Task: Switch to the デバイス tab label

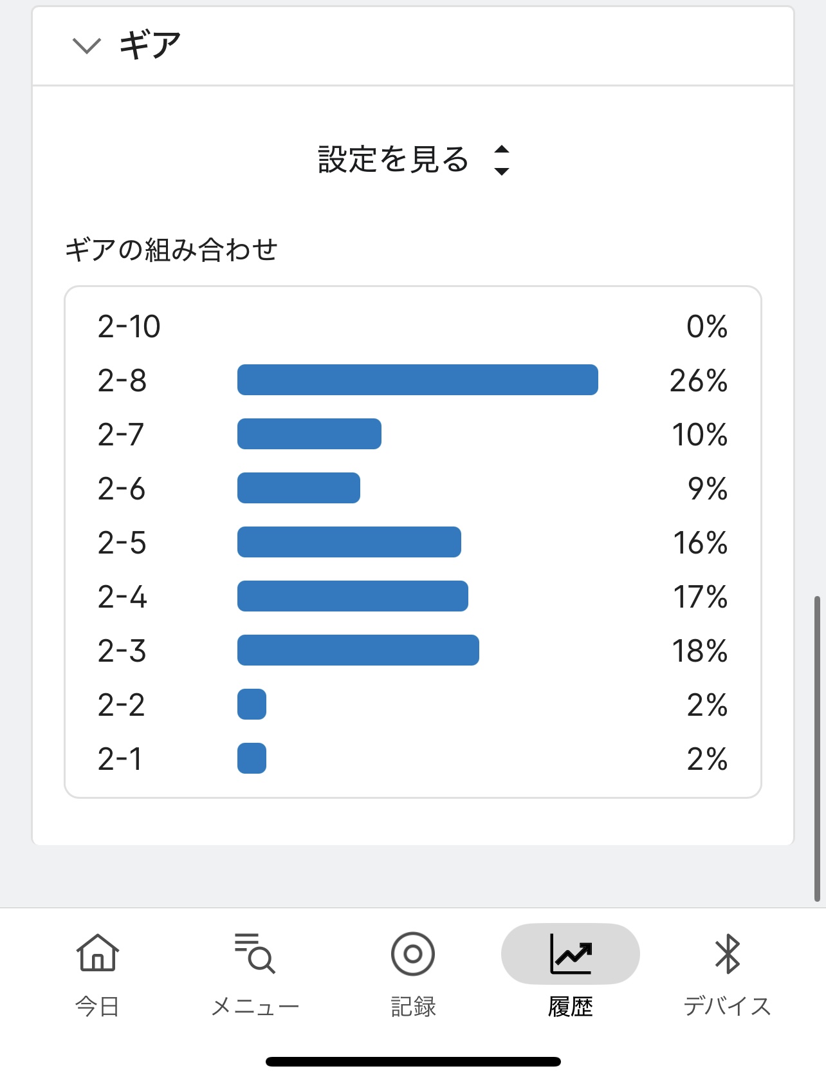Action: click(728, 1006)
